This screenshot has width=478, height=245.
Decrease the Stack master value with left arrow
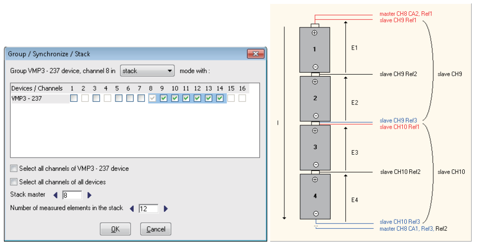(x=56, y=195)
